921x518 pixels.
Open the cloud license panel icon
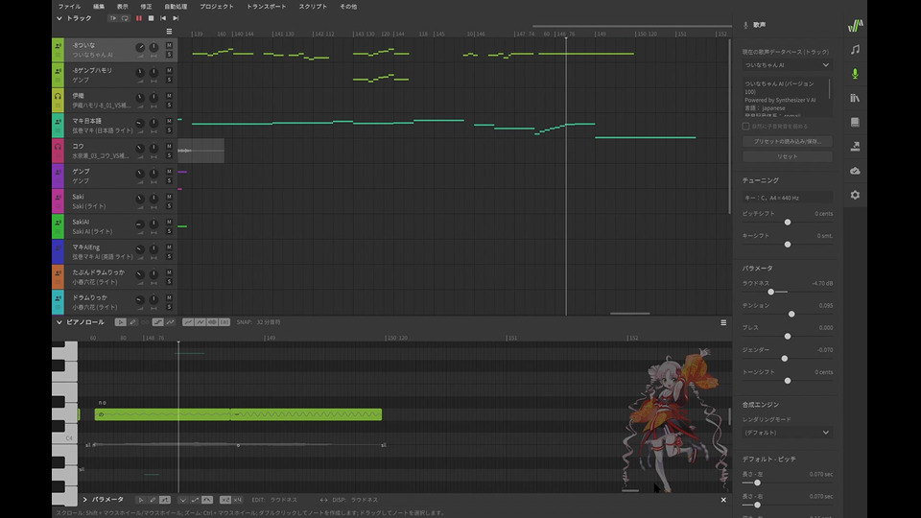pos(855,171)
